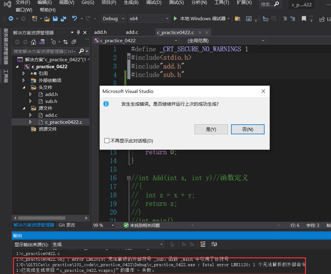The width and height of the screenshot is (331, 274).
Task: Close the c_practice0422.c editor tab
Action: click(x=207, y=33)
